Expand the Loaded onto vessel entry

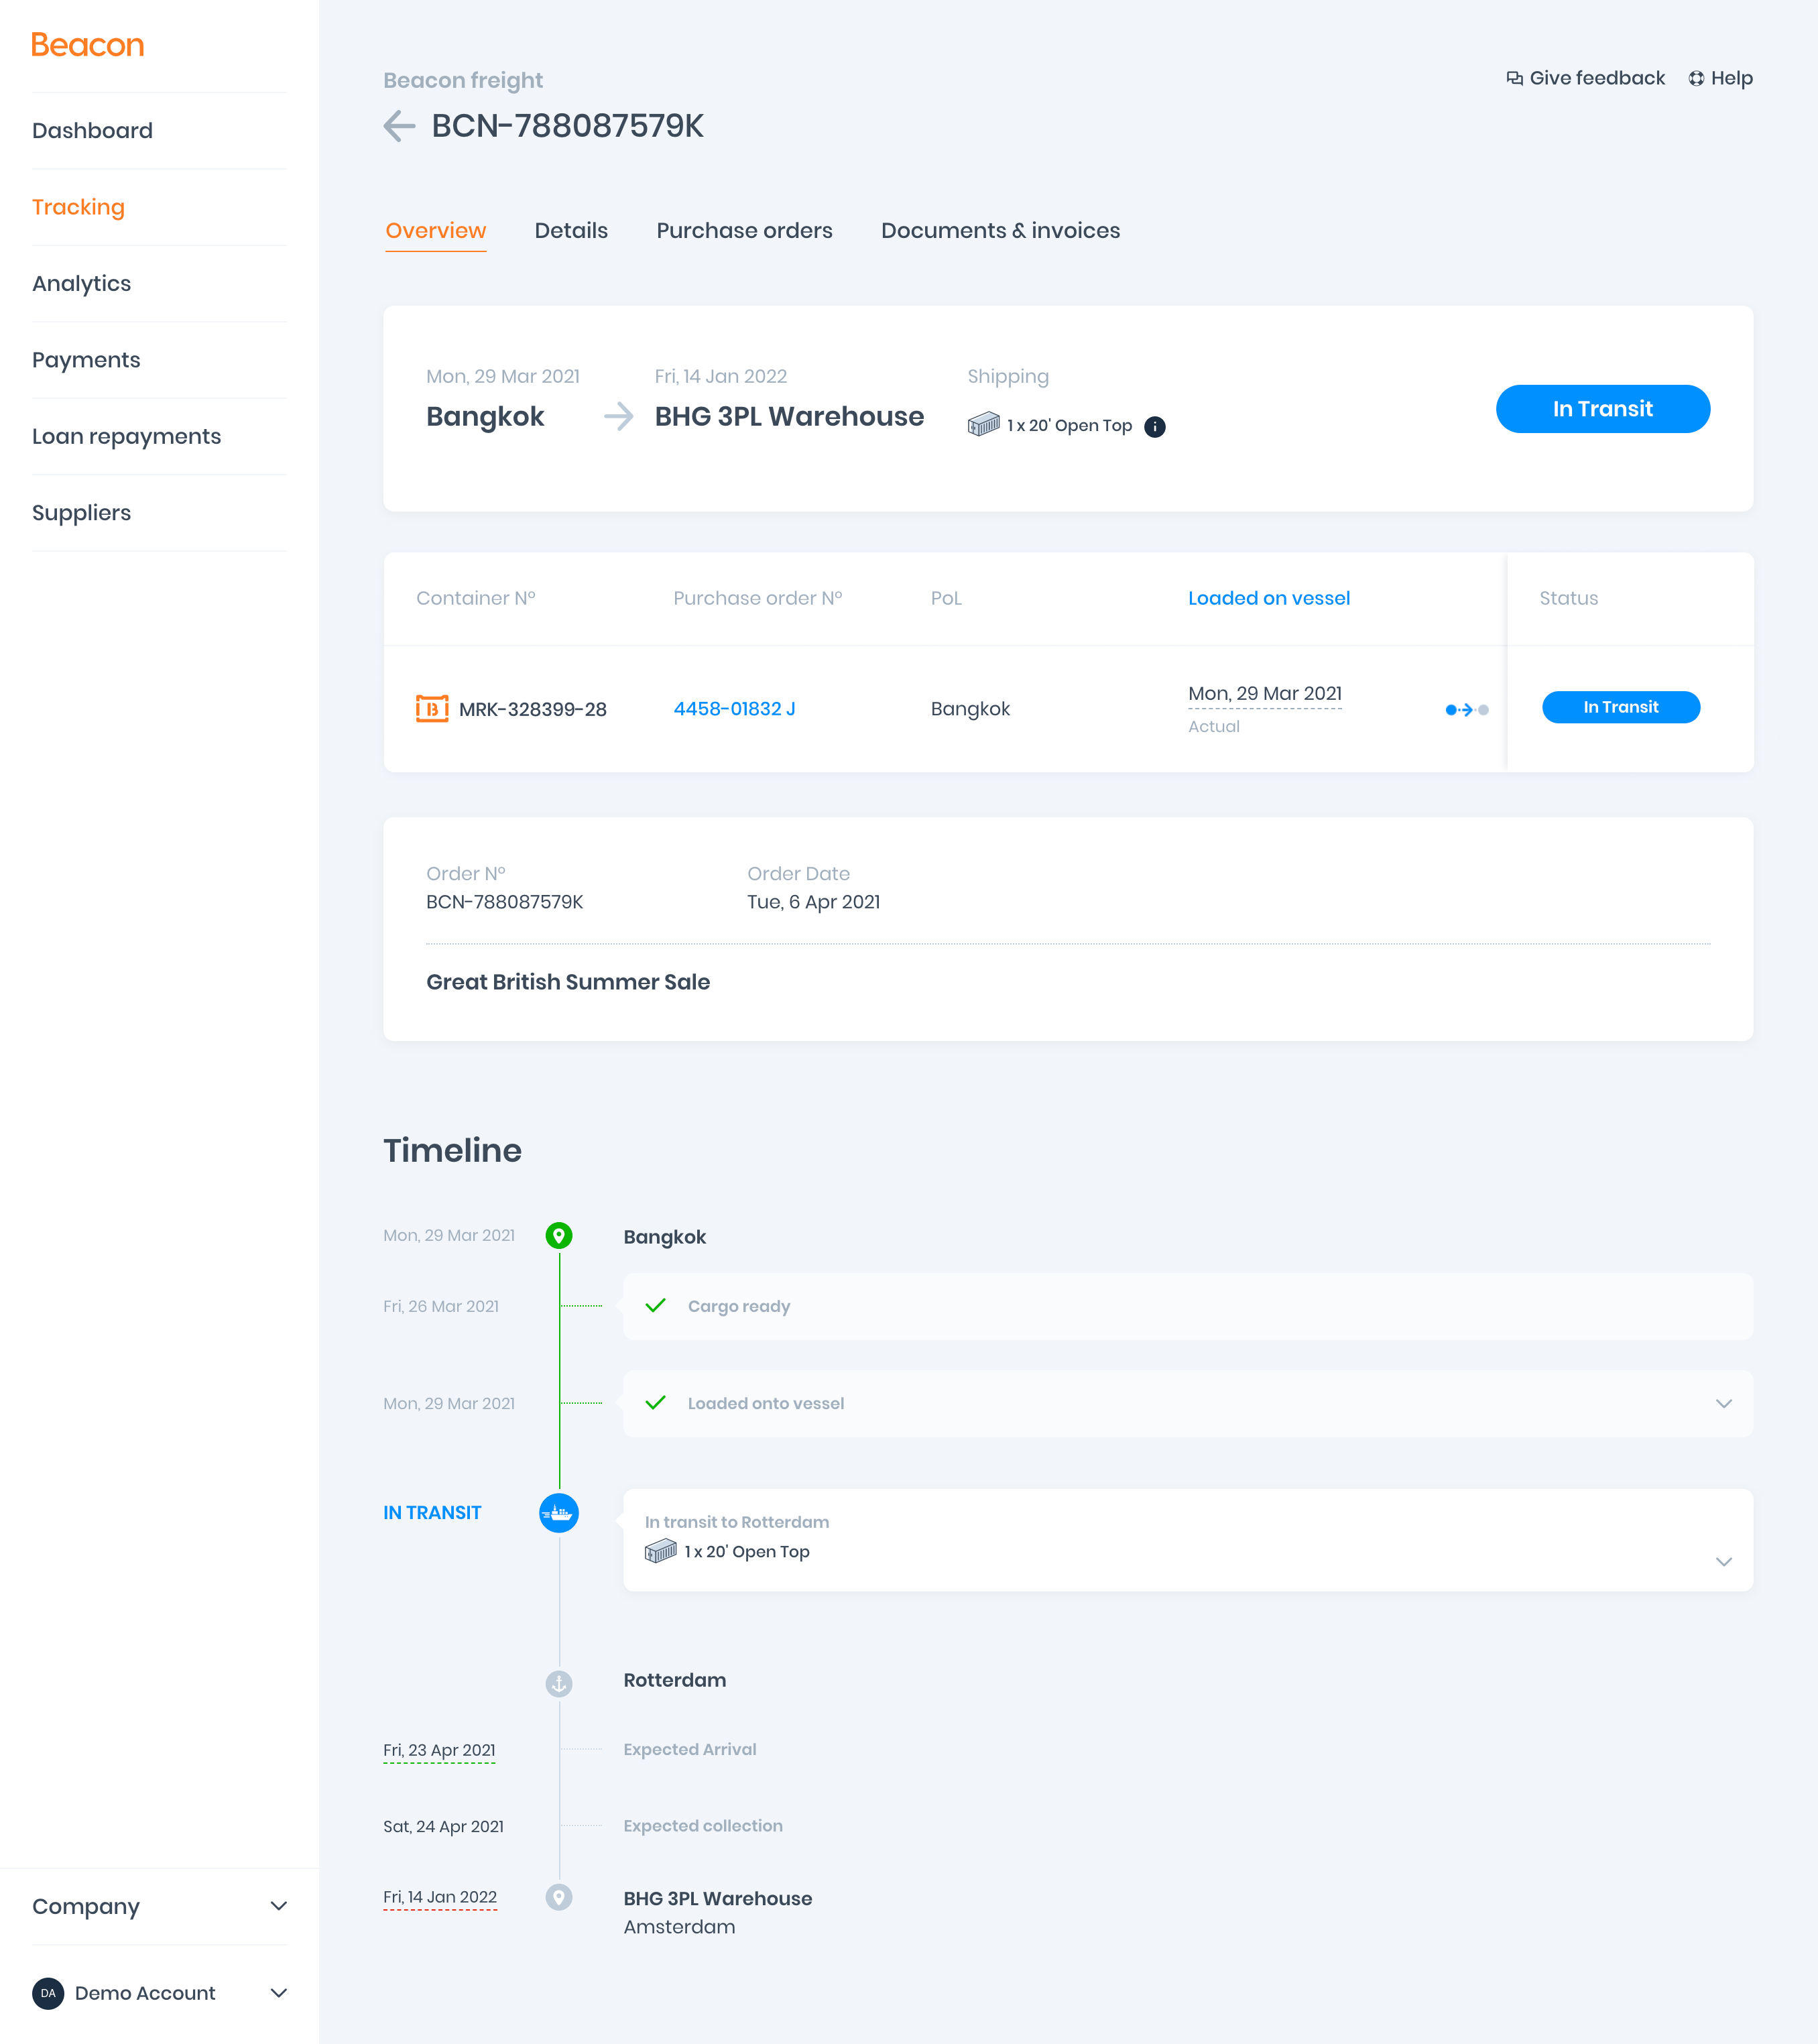[x=1723, y=1404]
